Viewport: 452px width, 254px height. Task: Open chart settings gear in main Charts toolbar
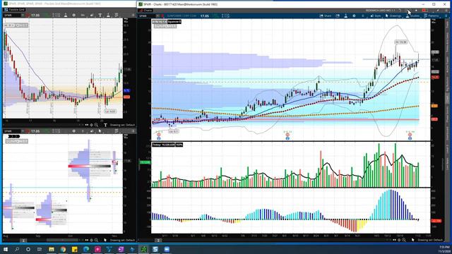tap(354, 16)
